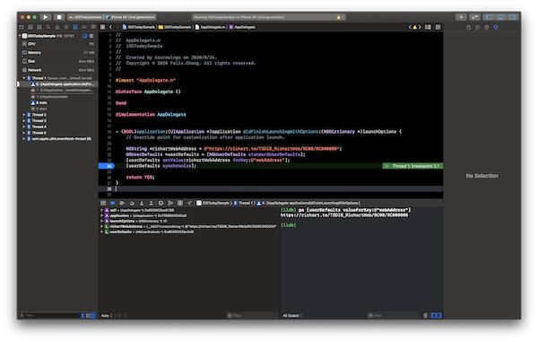Click the related items grid icon

(102, 27)
